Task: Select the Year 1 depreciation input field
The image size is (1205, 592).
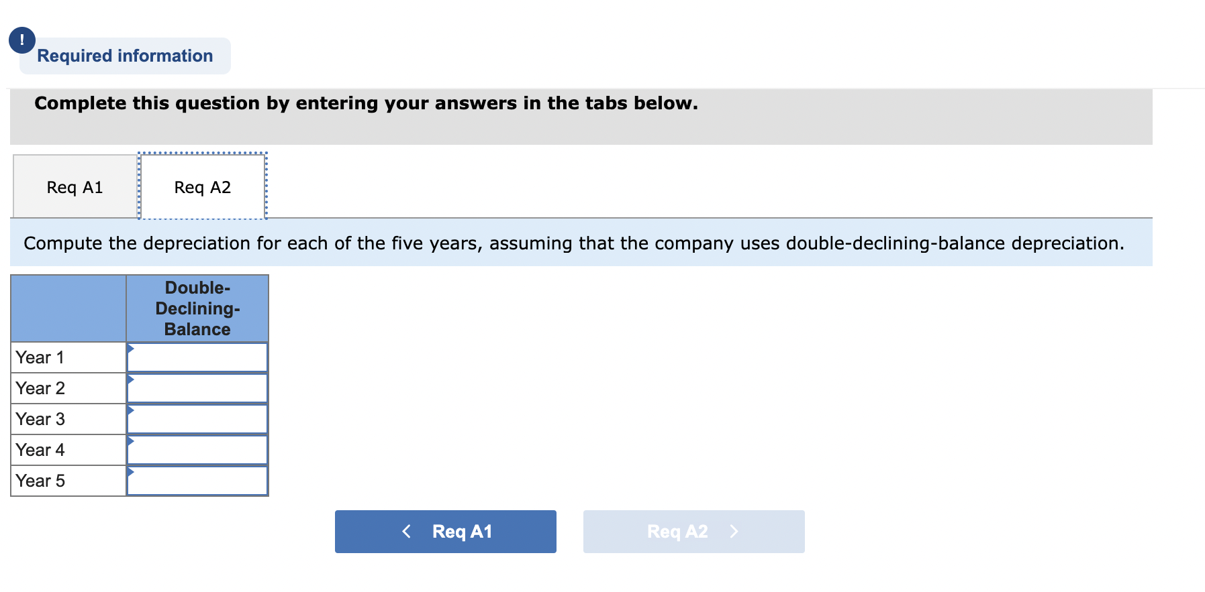Action: tap(198, 357)
